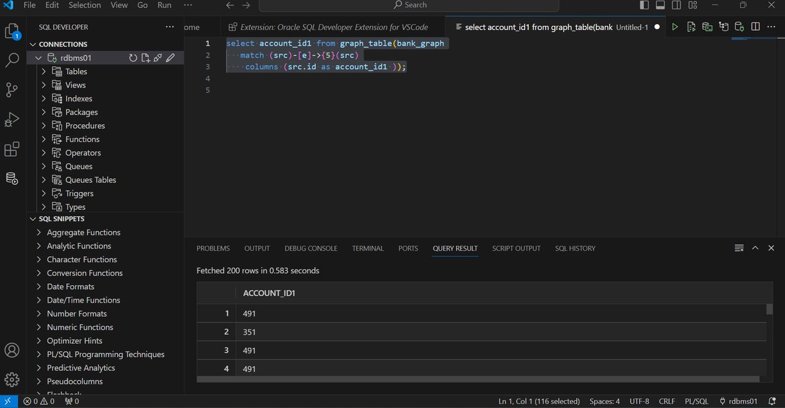Maximize the bottom panel size chevron
The height and width of the screenshot is (408, 785).
tap(755, 248)
